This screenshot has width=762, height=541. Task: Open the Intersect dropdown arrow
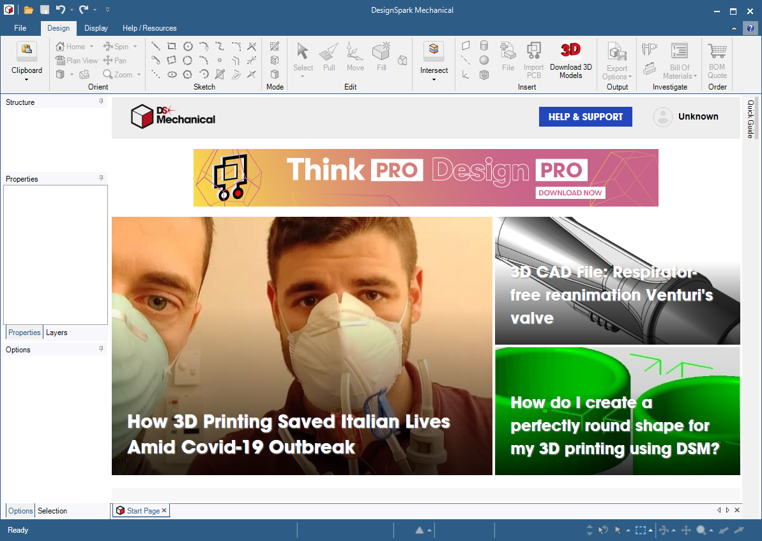pos(434,80)
